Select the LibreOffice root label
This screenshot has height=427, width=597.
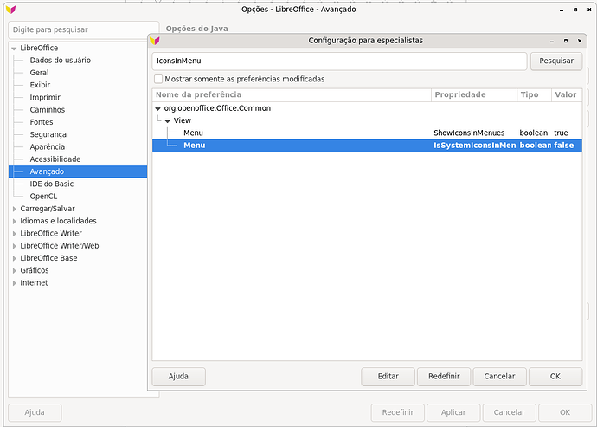[x=39, y=48]
